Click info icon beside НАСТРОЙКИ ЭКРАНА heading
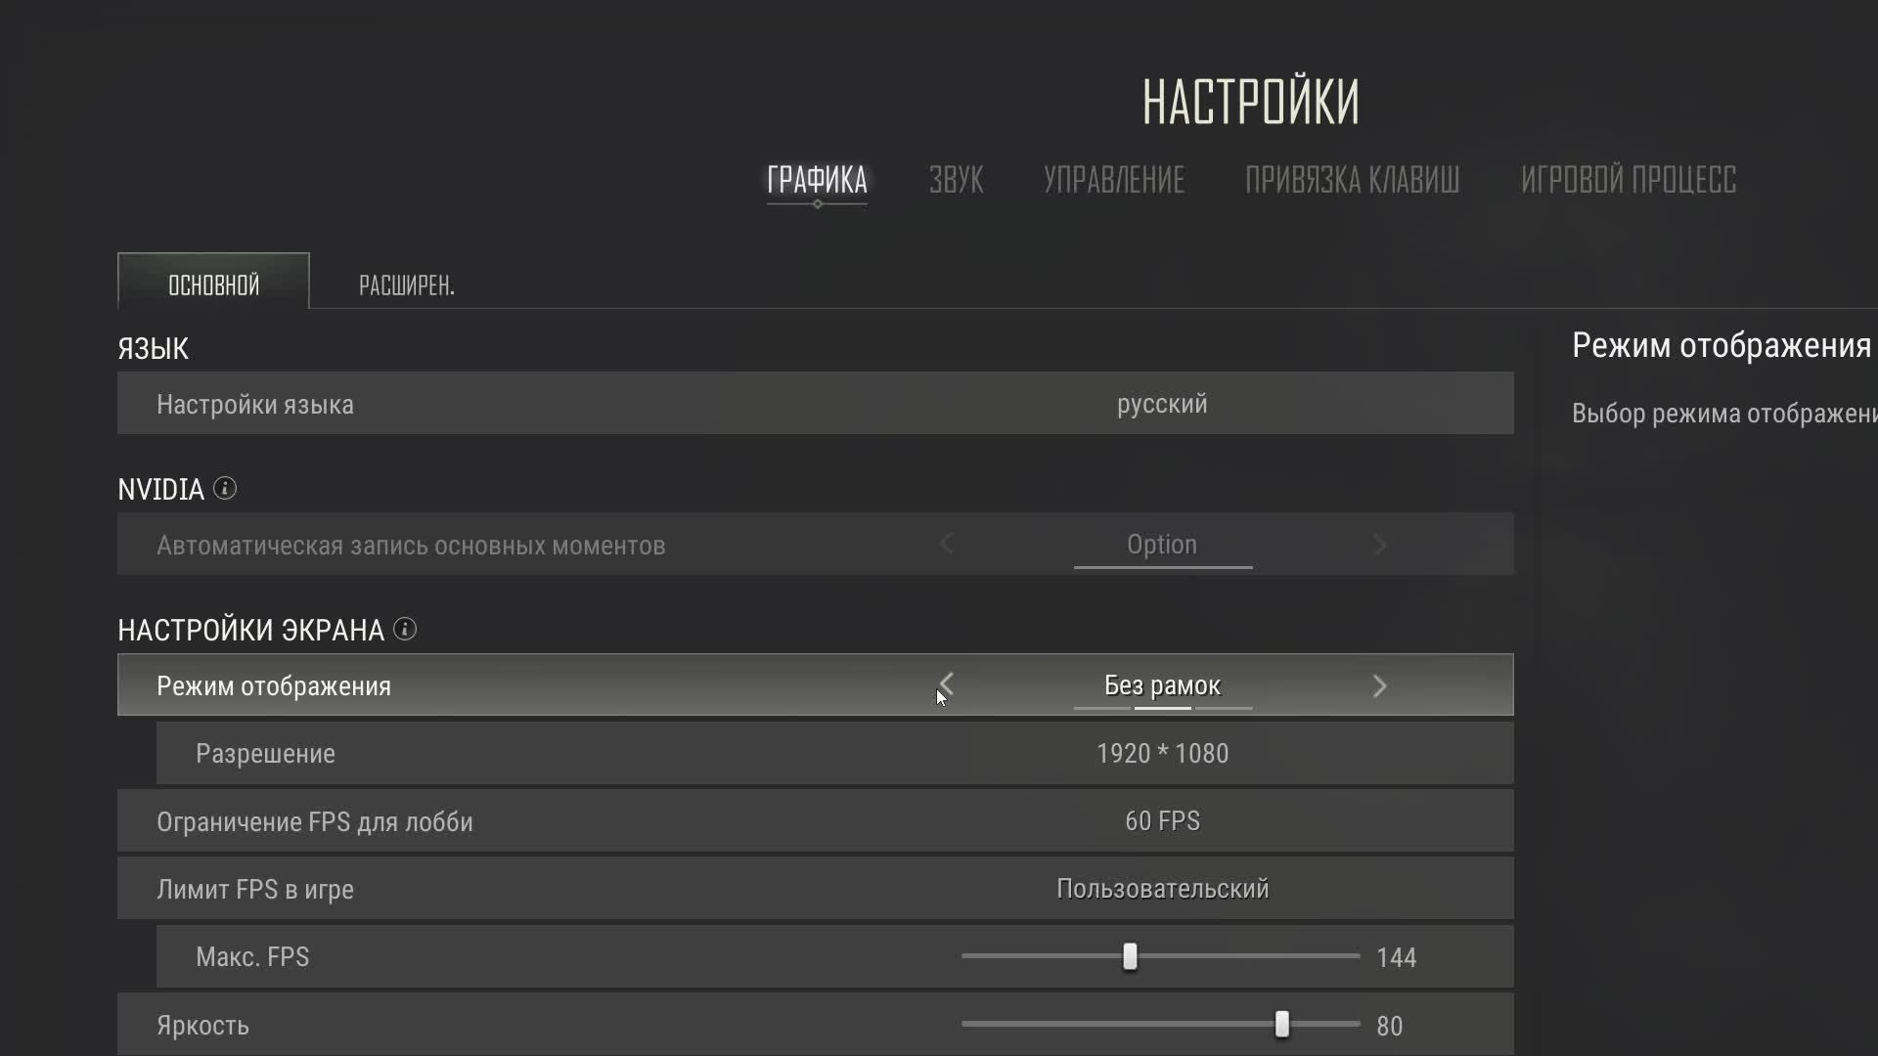Screen dimensions: 1878x1056 click(405, 629)
